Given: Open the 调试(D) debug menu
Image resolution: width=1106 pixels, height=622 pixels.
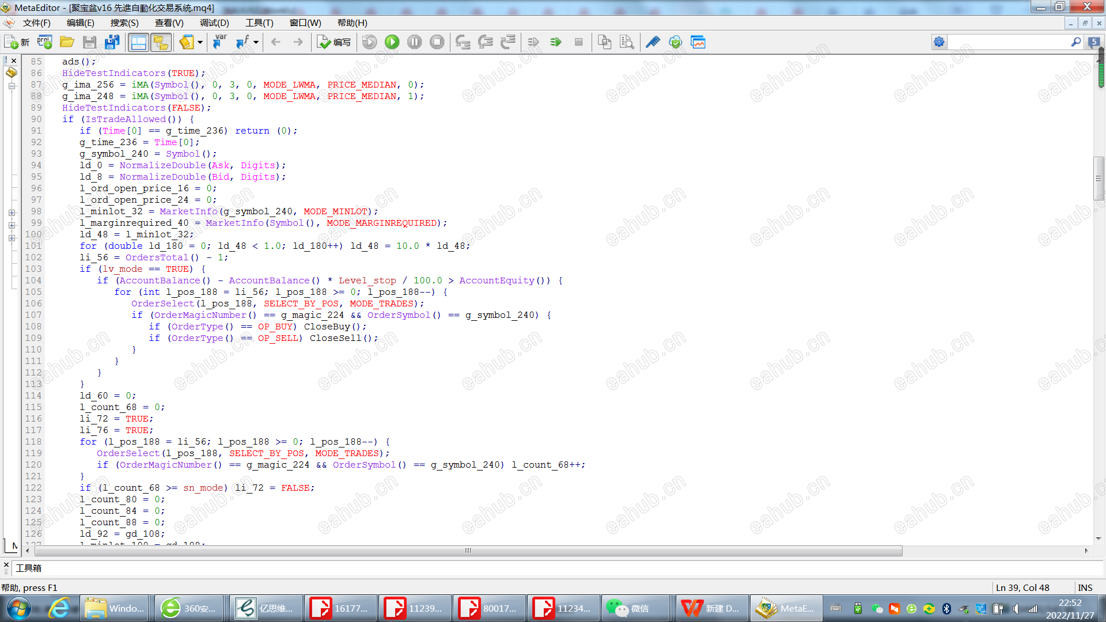Looking at the screenshot, I should 214,23.
